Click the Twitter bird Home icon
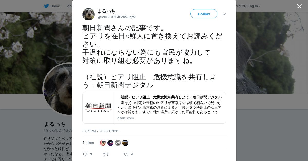Screen dimensions: 308x161 click(46, 6)
